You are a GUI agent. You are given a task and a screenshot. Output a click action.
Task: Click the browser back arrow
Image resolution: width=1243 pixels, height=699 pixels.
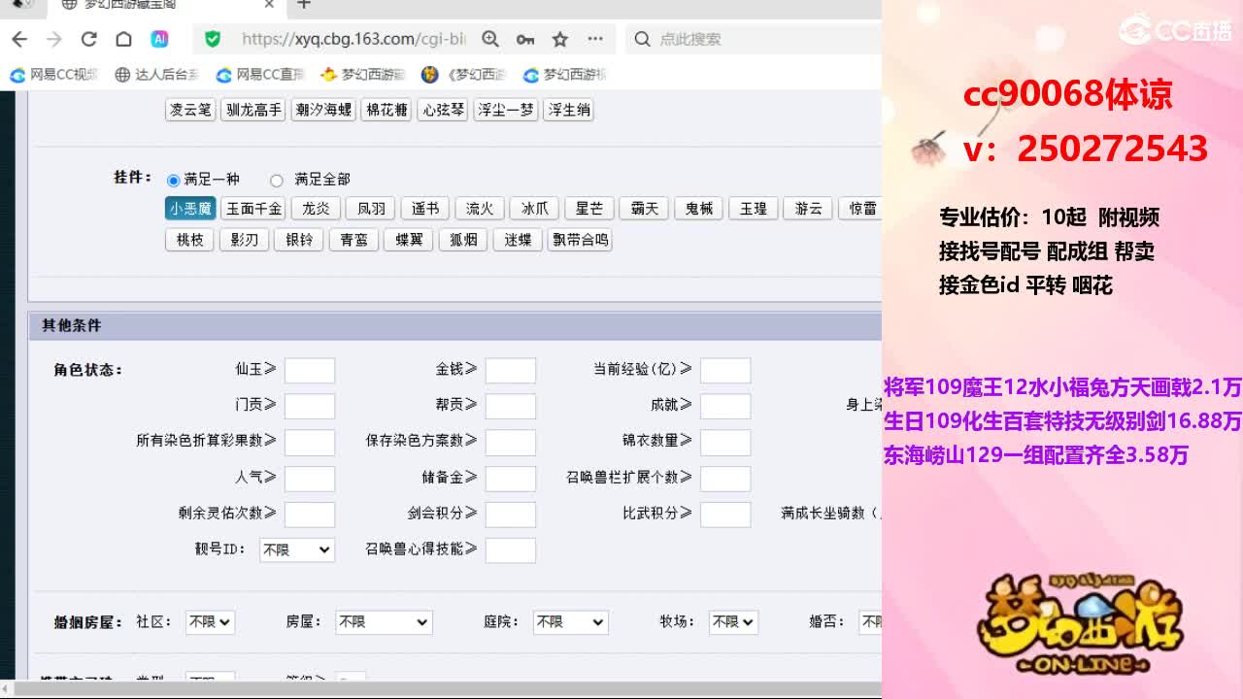pos(19,39)
